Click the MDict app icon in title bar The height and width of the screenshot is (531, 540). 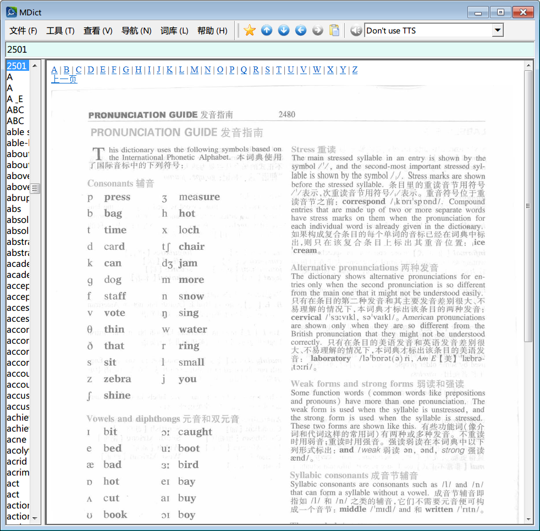tap(12, 12)
